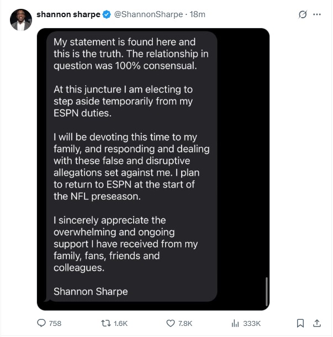Viewport: 333px width, 337px height.
Task: Open the share arrow menu
Action: (x=317, y=323)
